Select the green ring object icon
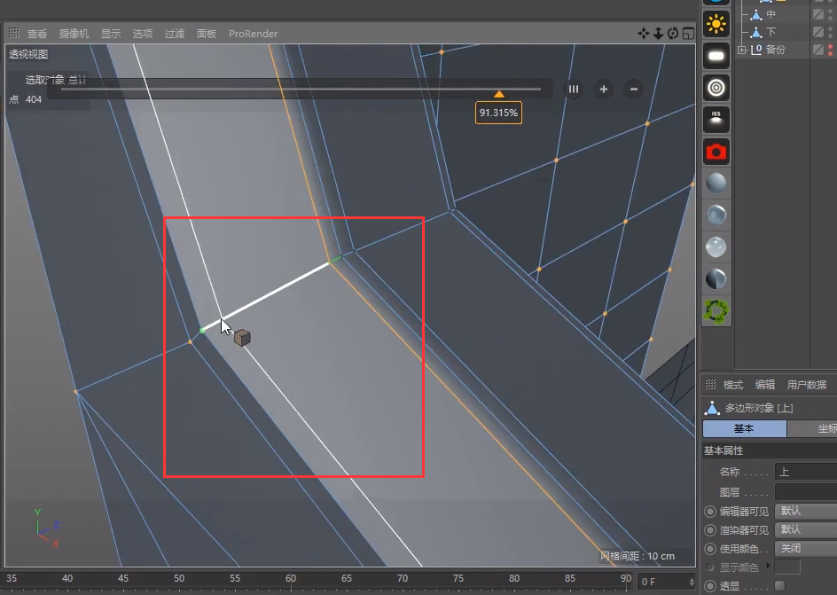Image resolution: width=837 pixels, height=595 pixels. (x=716, y=311)
